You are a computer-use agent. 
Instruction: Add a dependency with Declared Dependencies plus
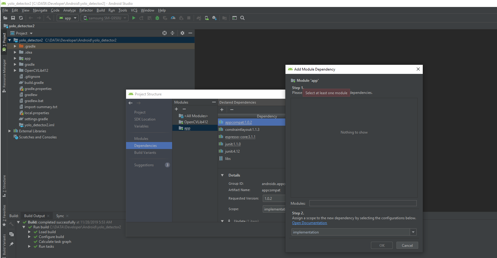click(x=222, y=110)
